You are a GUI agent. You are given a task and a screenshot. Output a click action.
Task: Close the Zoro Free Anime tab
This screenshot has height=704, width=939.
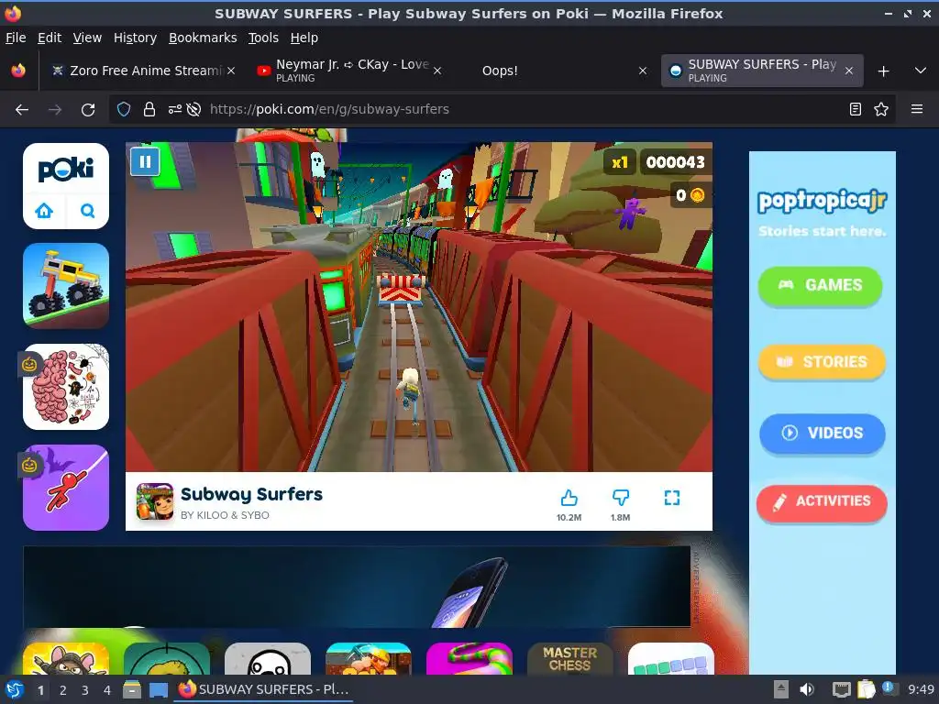231,71
